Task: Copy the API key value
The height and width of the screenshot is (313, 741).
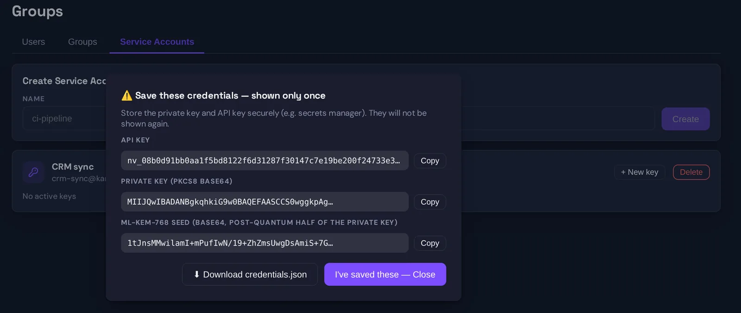Action: (430, 160)
